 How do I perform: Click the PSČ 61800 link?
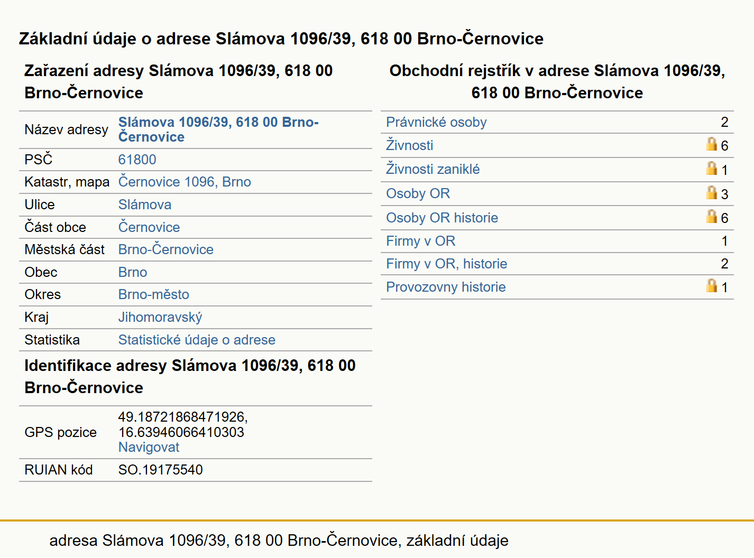click(x=137, y=160)
